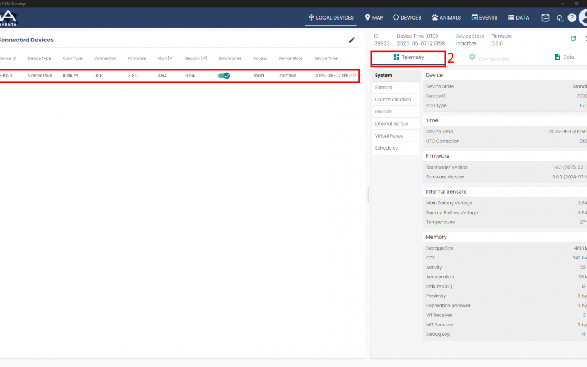Screen dimensions: 587x367
Task: Open the help question mark icon
Action: coord(572,17)
